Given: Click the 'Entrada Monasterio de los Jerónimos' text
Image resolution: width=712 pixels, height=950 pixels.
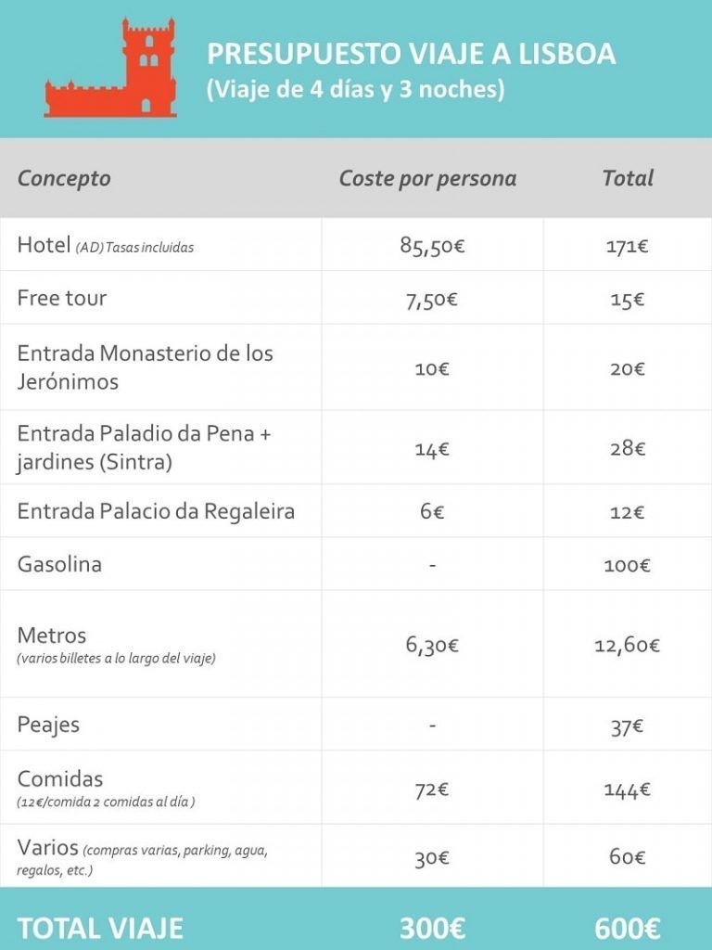Looking at the screenshot, I should coord(145,367).
